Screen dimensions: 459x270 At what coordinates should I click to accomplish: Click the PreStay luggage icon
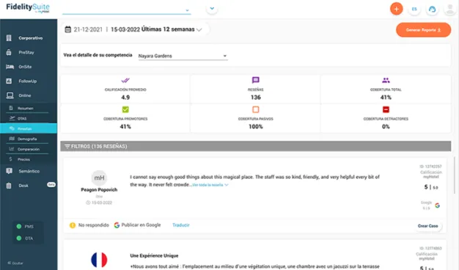(9, 52)
